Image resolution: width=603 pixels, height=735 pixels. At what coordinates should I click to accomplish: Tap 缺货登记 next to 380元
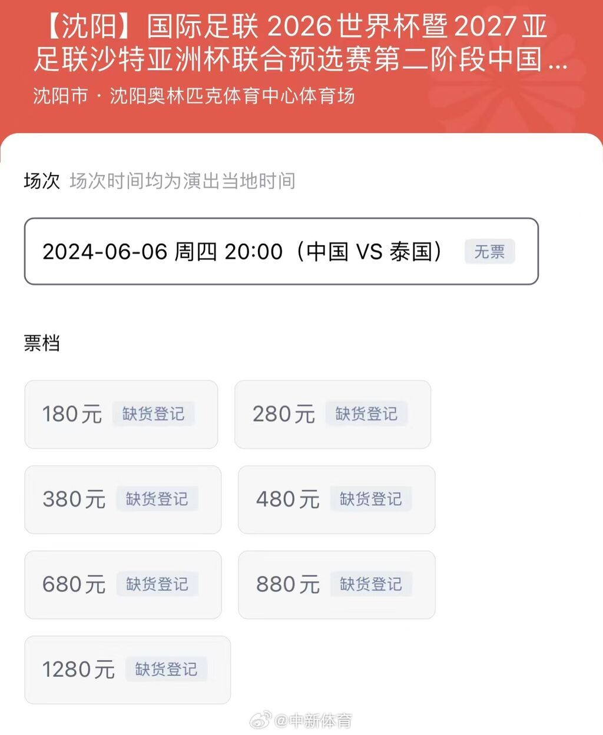157,499
